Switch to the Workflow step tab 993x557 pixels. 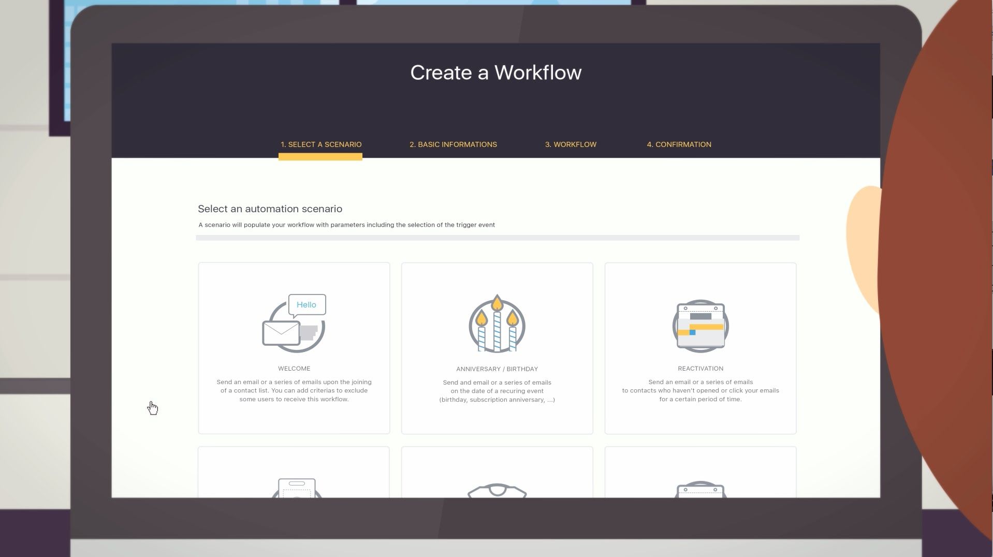571,144
